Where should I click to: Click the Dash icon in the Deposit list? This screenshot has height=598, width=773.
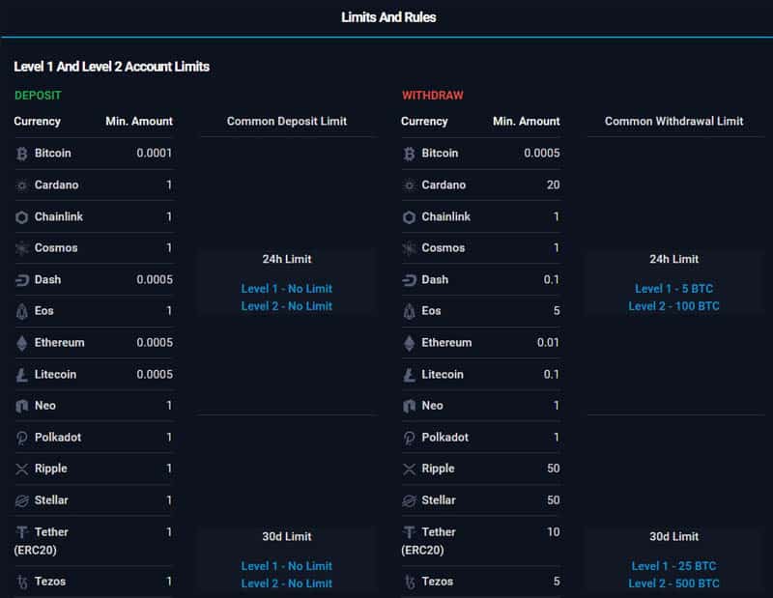coord(22,280)
